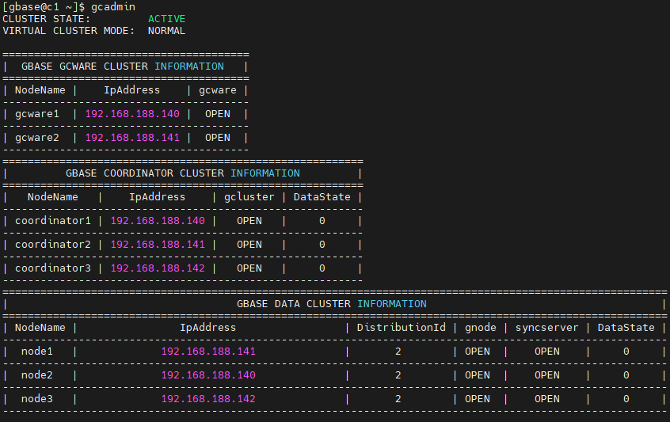Viewport: 670px width, 422px height.
Task: Click the GBASE COORDINATOR CLUSTER INFORMATION heading
Action: (183, 173)
